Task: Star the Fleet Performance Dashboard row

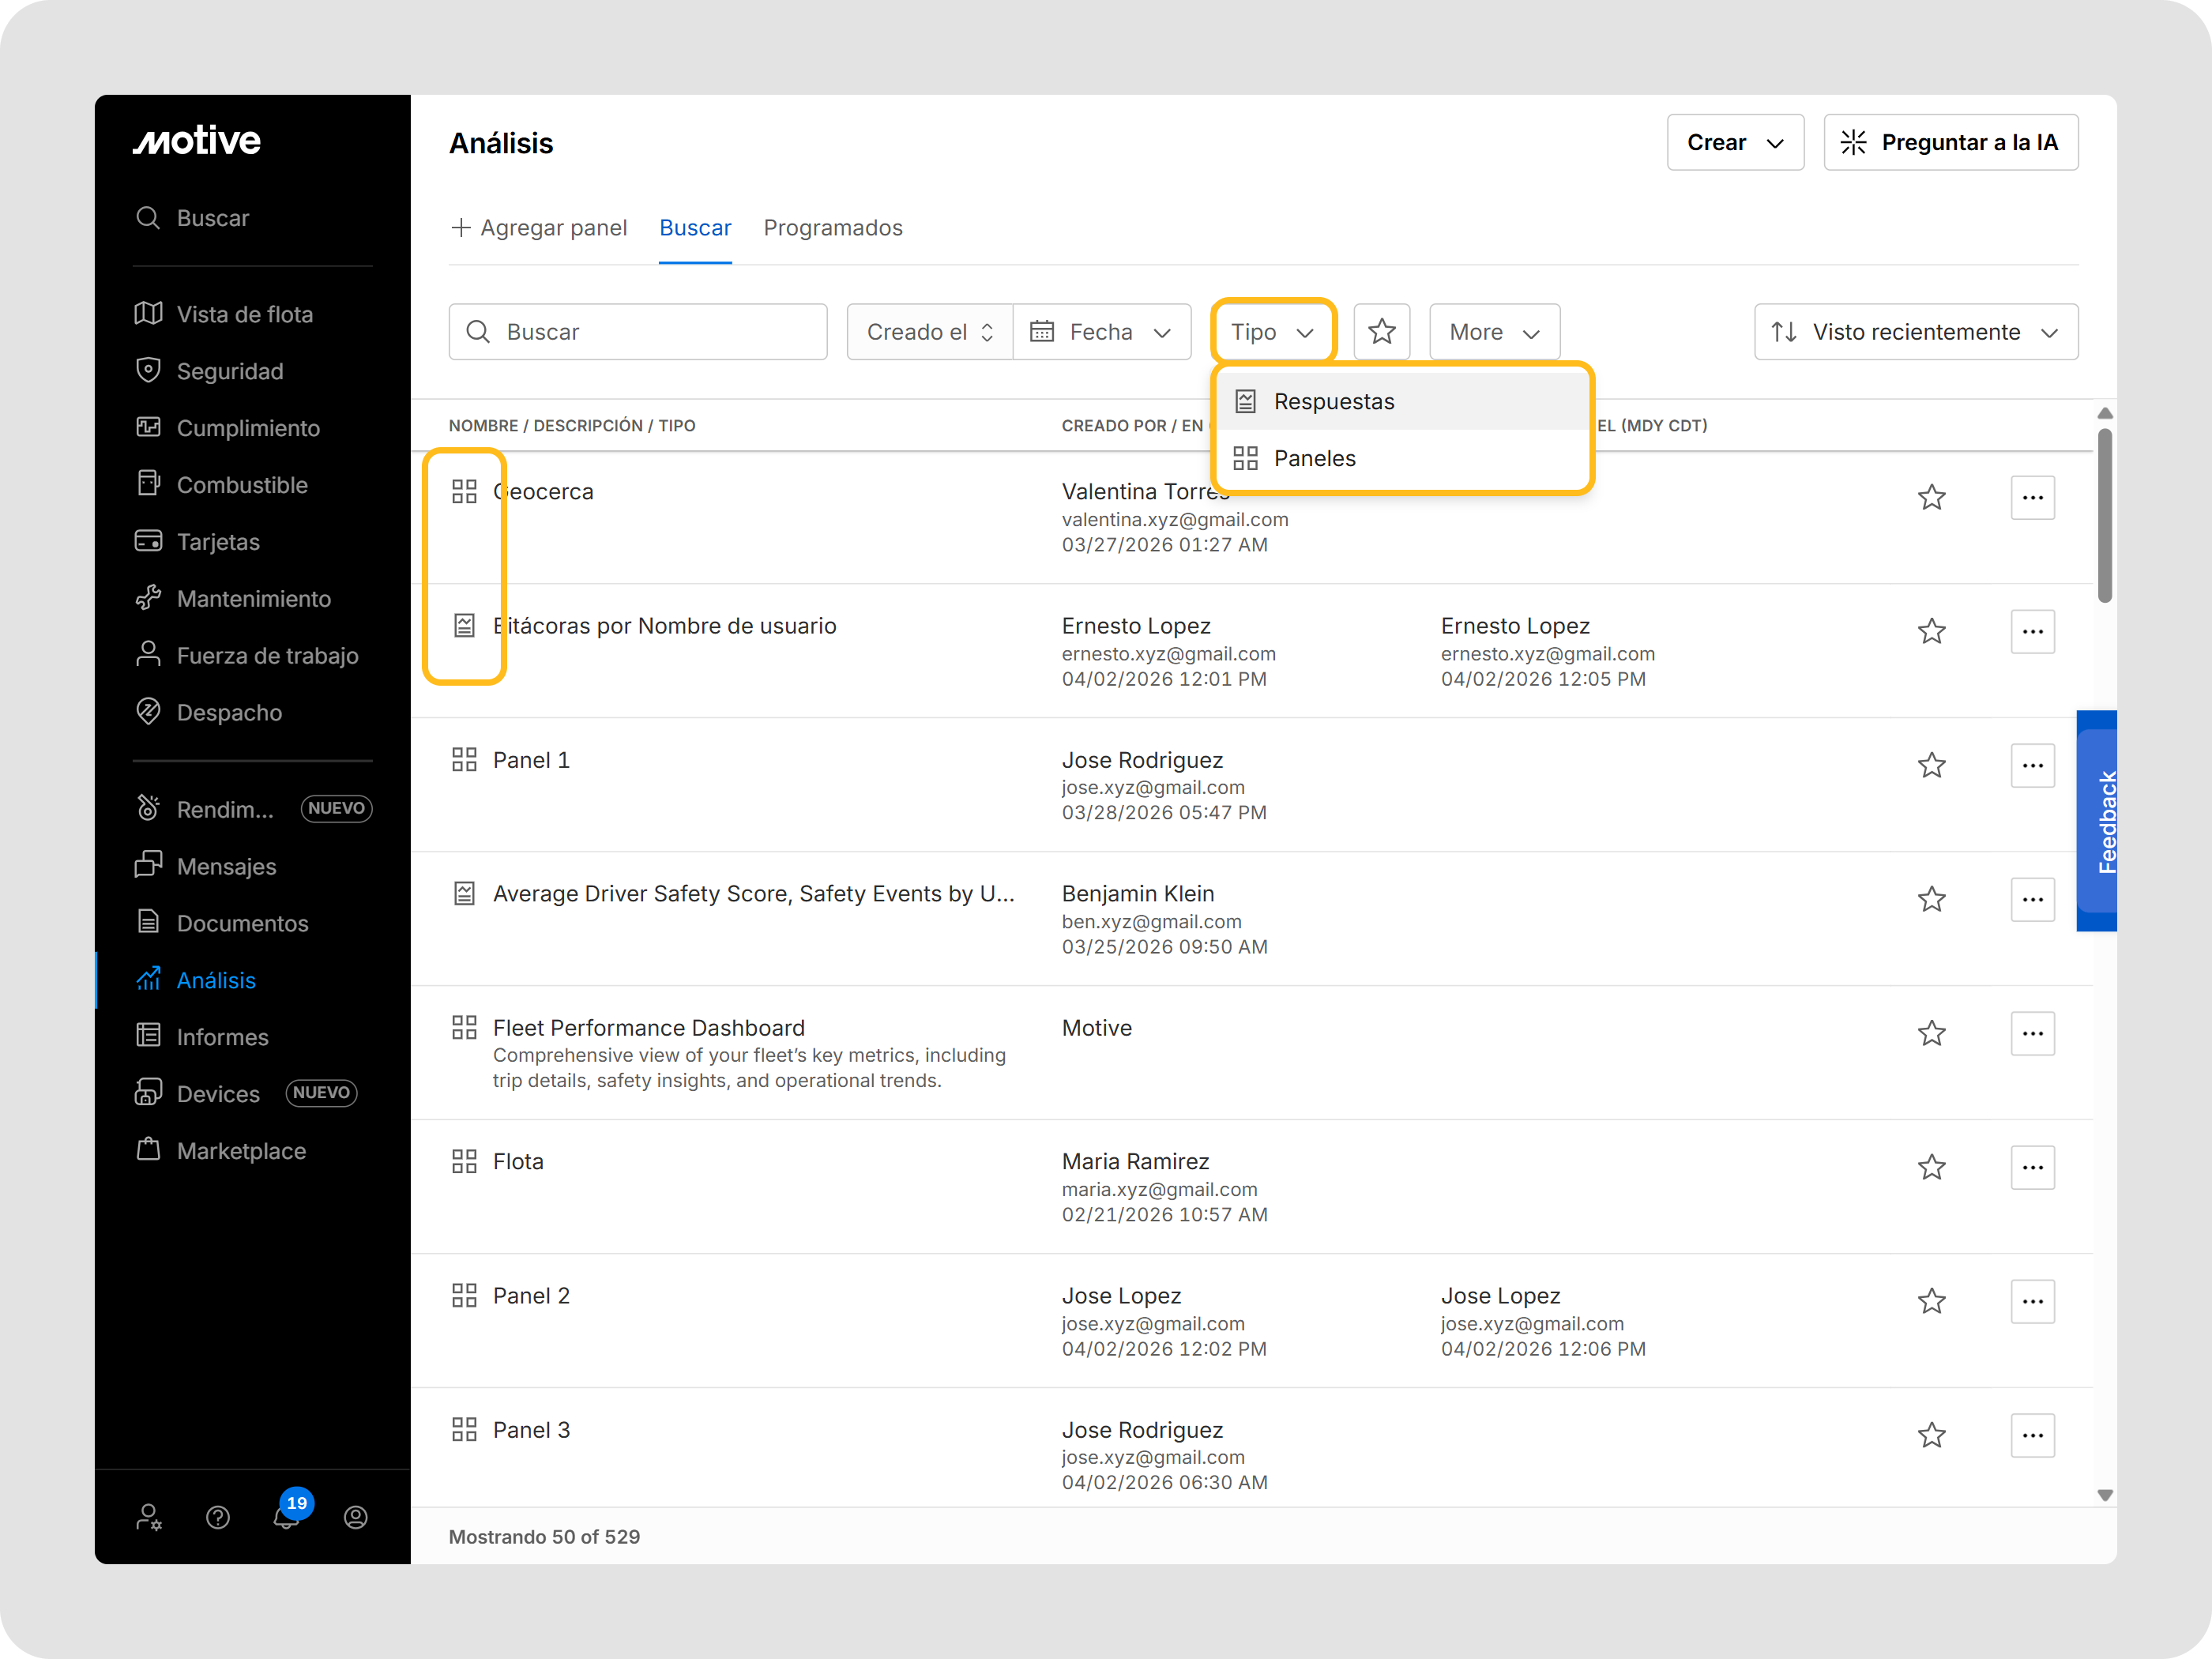Action: (x=1931, y=1033)
